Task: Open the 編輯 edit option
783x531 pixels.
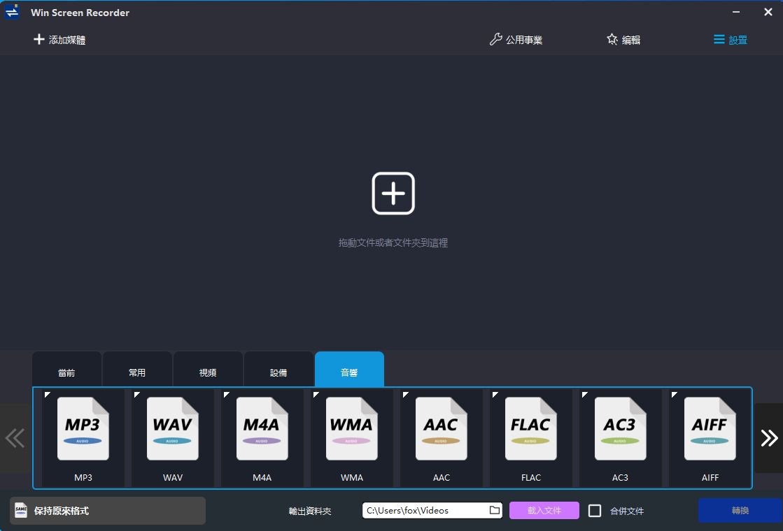Action: point(623,40)
